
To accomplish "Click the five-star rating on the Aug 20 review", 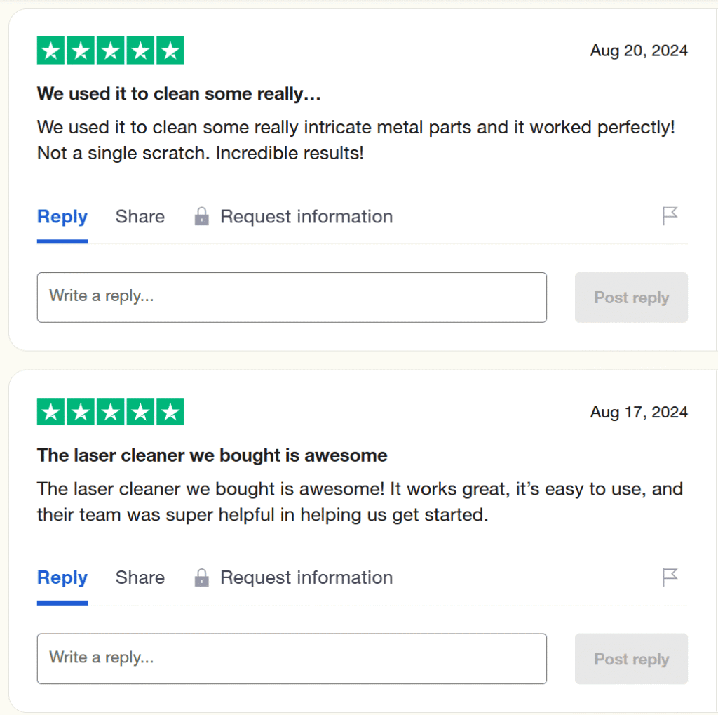I will [111, 51].
